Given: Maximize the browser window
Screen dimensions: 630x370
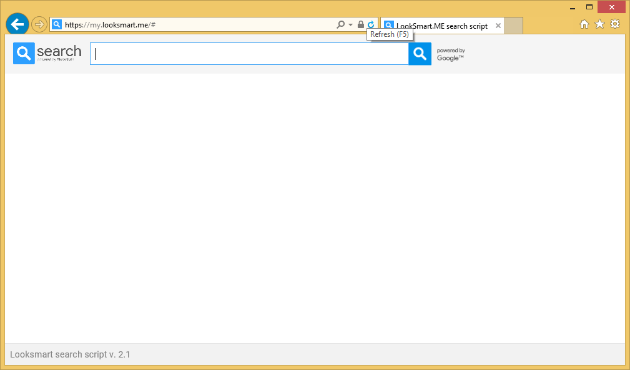Looking at the screenshot, I should coord(589,7).
